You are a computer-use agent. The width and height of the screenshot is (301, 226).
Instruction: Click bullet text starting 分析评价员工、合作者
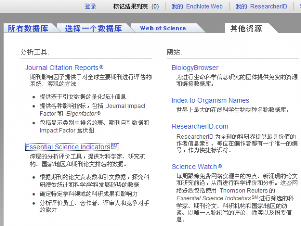click(94, 206)
